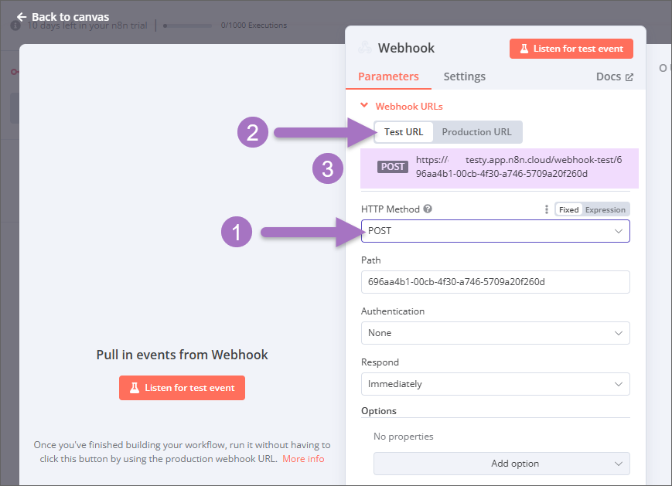The image size is (672, 486).
Task: Click the external link icon beside Docs
Action: click(629, 77)
